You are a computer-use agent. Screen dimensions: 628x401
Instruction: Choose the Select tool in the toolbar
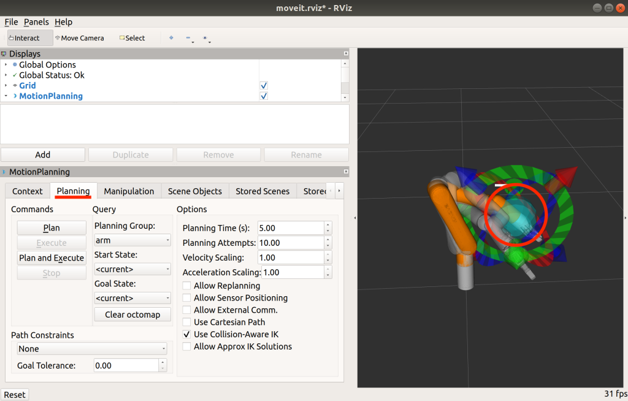pos(132,38)
